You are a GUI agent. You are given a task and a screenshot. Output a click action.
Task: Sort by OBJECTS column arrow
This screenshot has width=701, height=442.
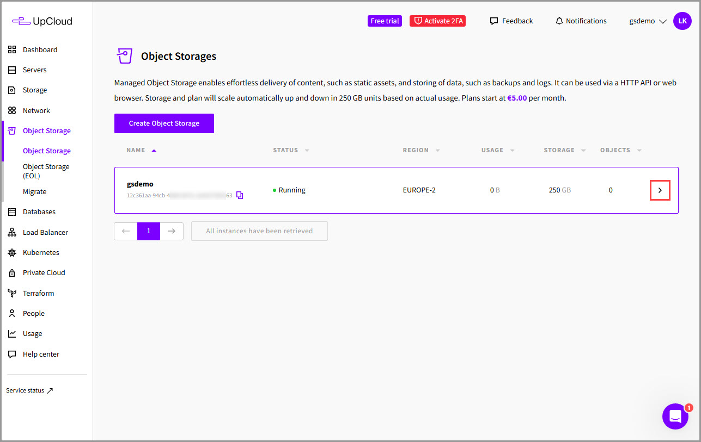pyautogui.click(x=639, y=151)
